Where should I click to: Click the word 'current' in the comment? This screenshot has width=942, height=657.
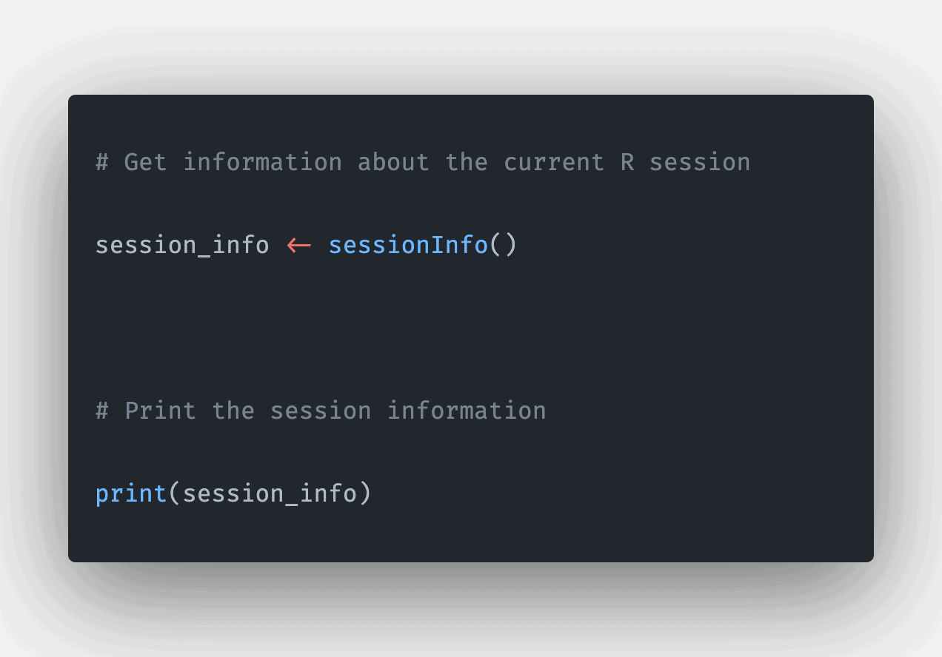click(554, 162)
